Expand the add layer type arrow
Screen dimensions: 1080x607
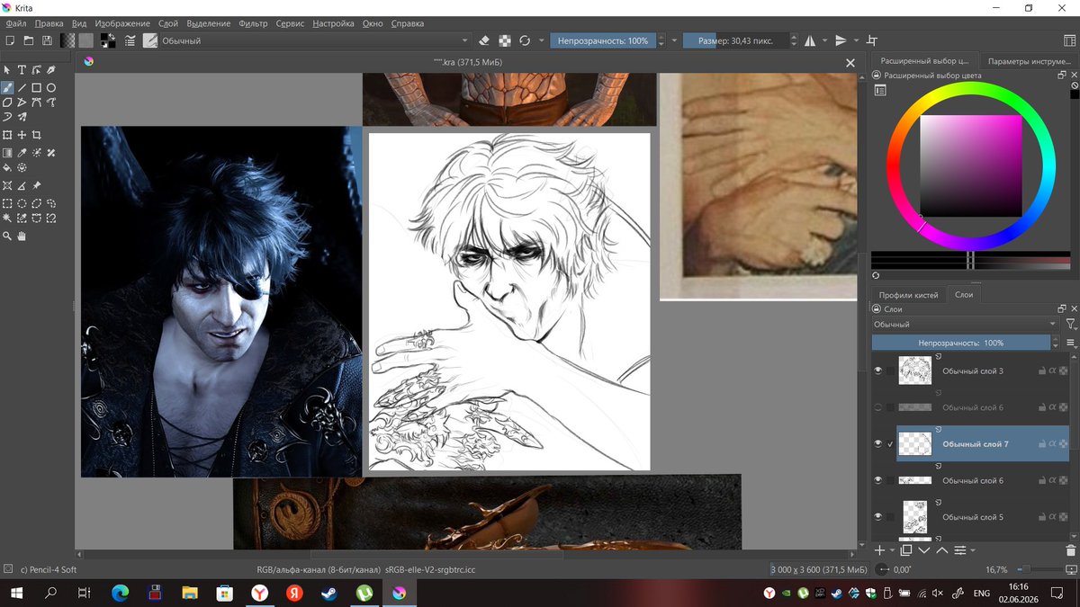click(x=892, y=549)
